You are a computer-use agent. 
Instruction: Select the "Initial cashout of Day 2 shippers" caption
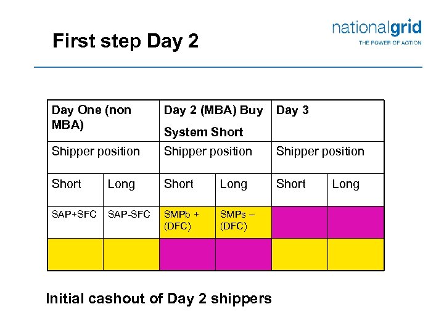click(x=158, y=299)
